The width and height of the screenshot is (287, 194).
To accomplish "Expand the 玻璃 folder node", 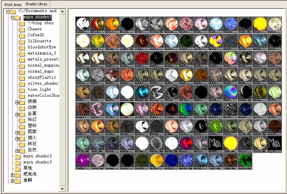I will click(17, 102).
